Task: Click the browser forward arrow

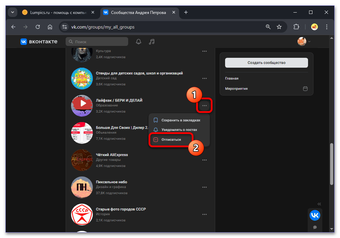Action: click(x=26, y=27)
